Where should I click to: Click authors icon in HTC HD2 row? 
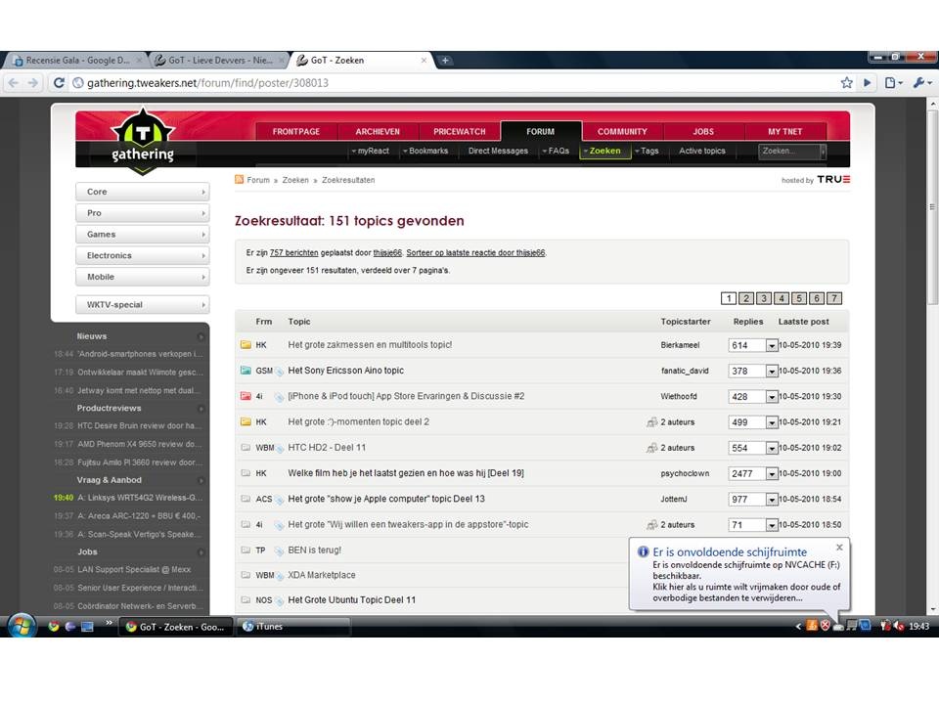652,447
